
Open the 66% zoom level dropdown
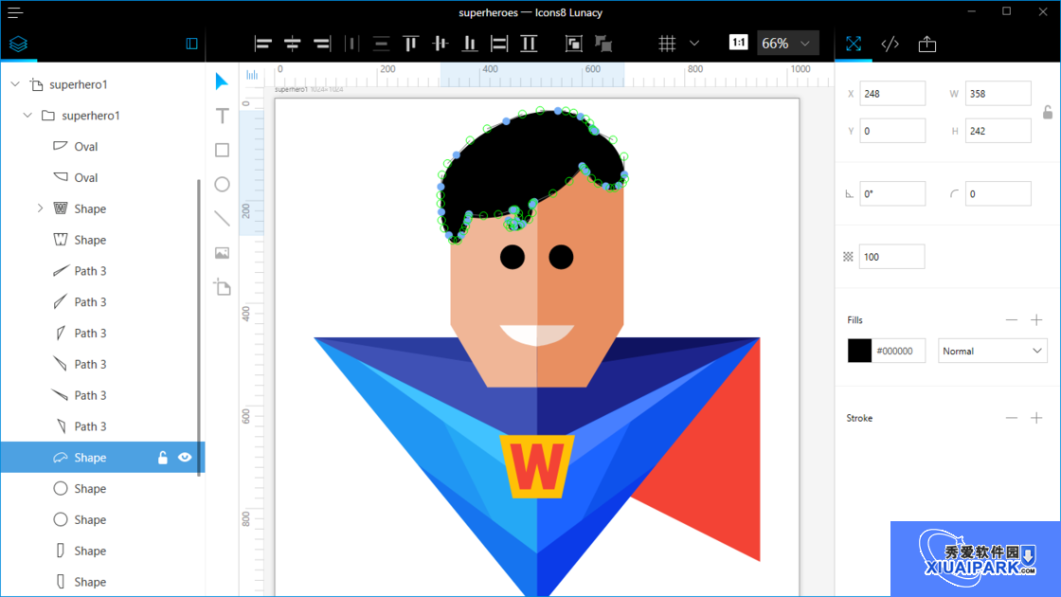click(x=787, y=44)
